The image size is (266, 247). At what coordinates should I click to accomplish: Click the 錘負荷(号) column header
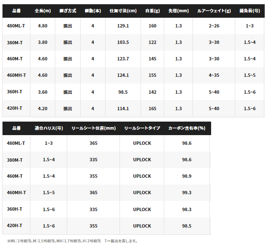coord(250,11)
